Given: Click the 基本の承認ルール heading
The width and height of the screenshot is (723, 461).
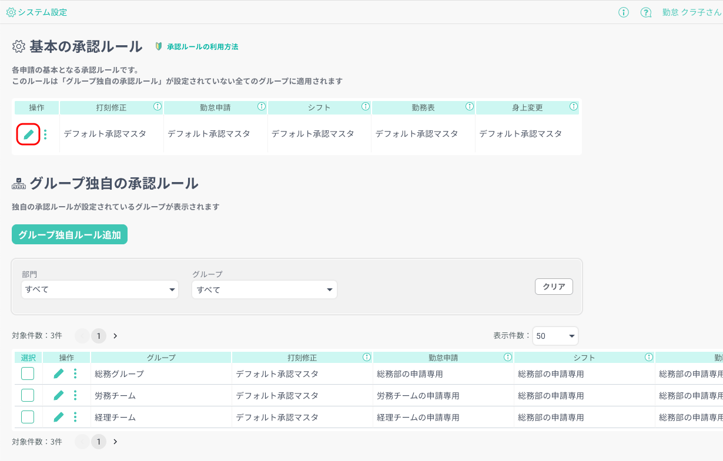Looking at the screenshot, I should point(86,46).
